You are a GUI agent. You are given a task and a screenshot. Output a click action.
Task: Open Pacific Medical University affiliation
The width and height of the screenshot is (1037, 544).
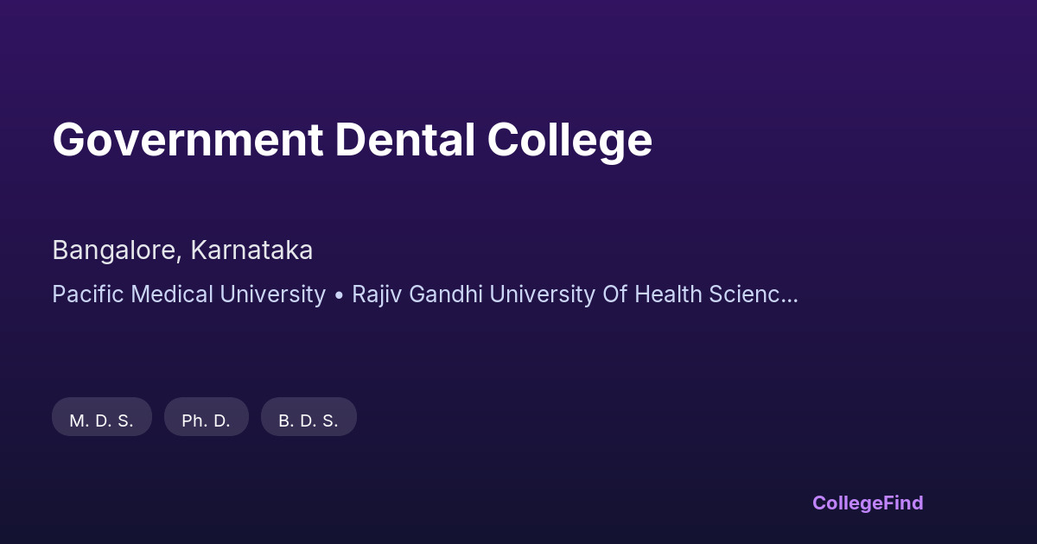click(x=188, y=294)
